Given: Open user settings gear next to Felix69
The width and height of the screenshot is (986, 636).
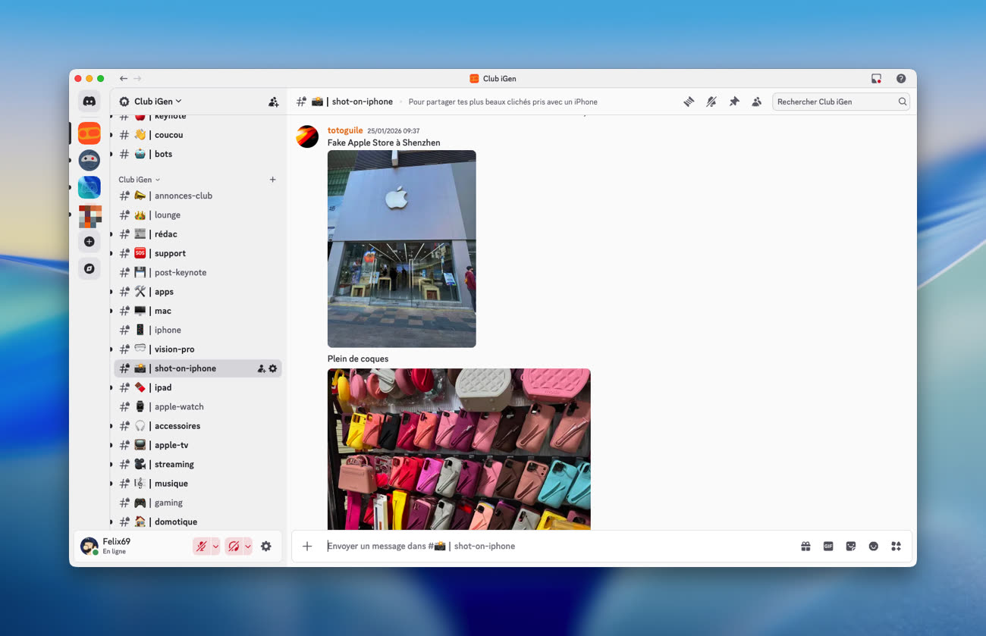Looking at the screenshot, I should (x=266, y=546).
